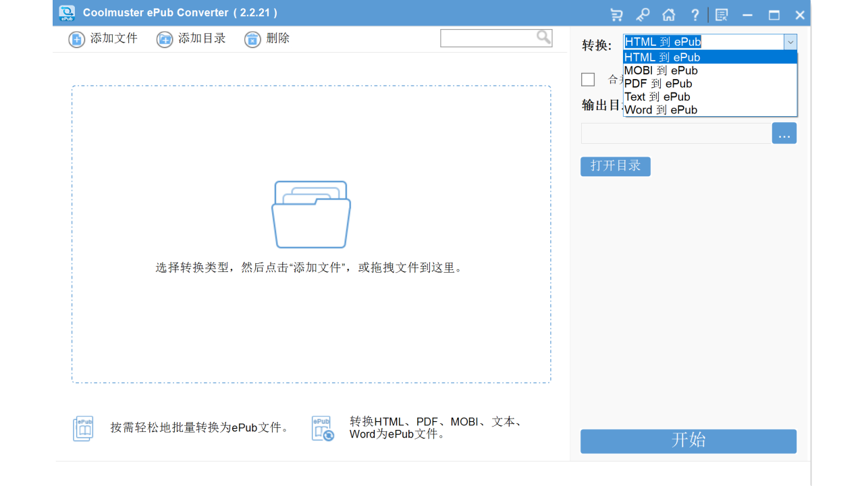The height and width of the screenshot is (486, 864).
Task: Click the 删除 delete icon
Action: tap(252, 39)
